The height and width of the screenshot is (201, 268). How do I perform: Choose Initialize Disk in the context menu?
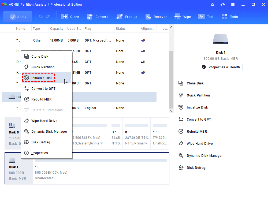[x=46, y=78]
